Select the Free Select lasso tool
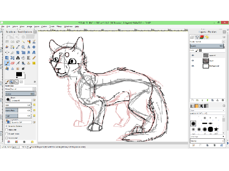 click(18, 42)
